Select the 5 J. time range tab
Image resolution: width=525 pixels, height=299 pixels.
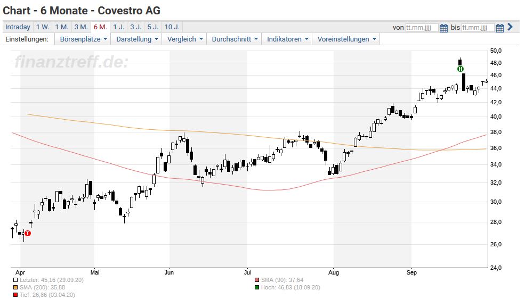coord(153,27)
